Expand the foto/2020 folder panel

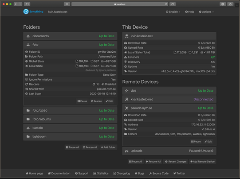coord(70,110)
